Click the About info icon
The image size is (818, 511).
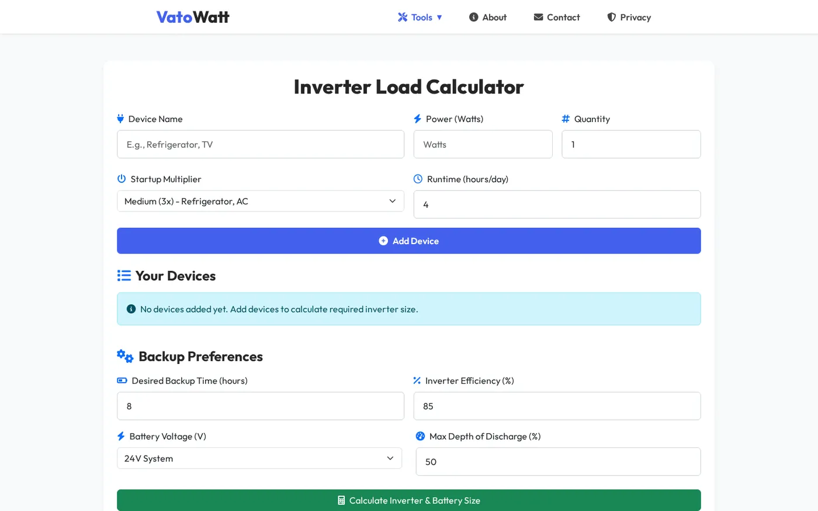point(473,17)
